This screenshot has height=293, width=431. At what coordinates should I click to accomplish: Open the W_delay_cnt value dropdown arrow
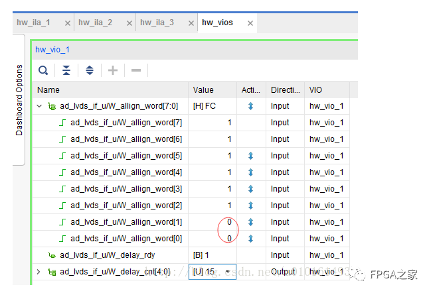tap(228, 272)
